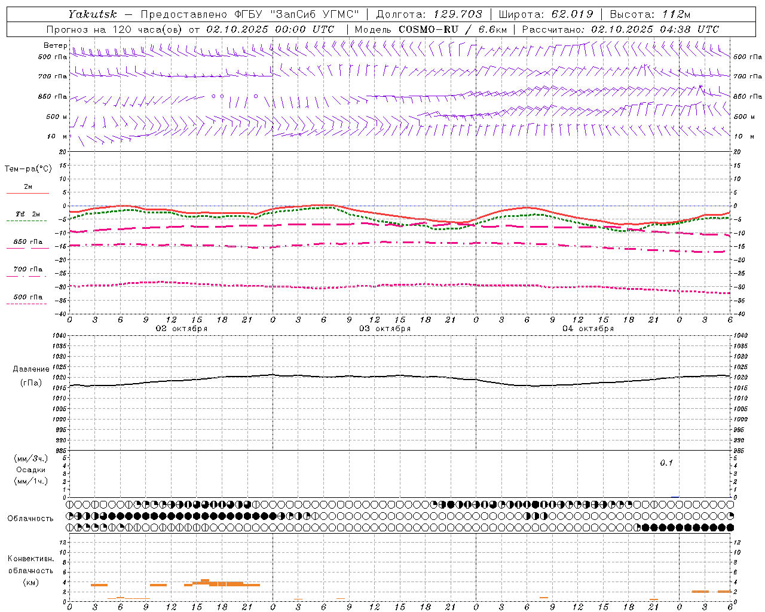
Task: Click the 'Осадки' precipitation label
Action: [31, 470]
